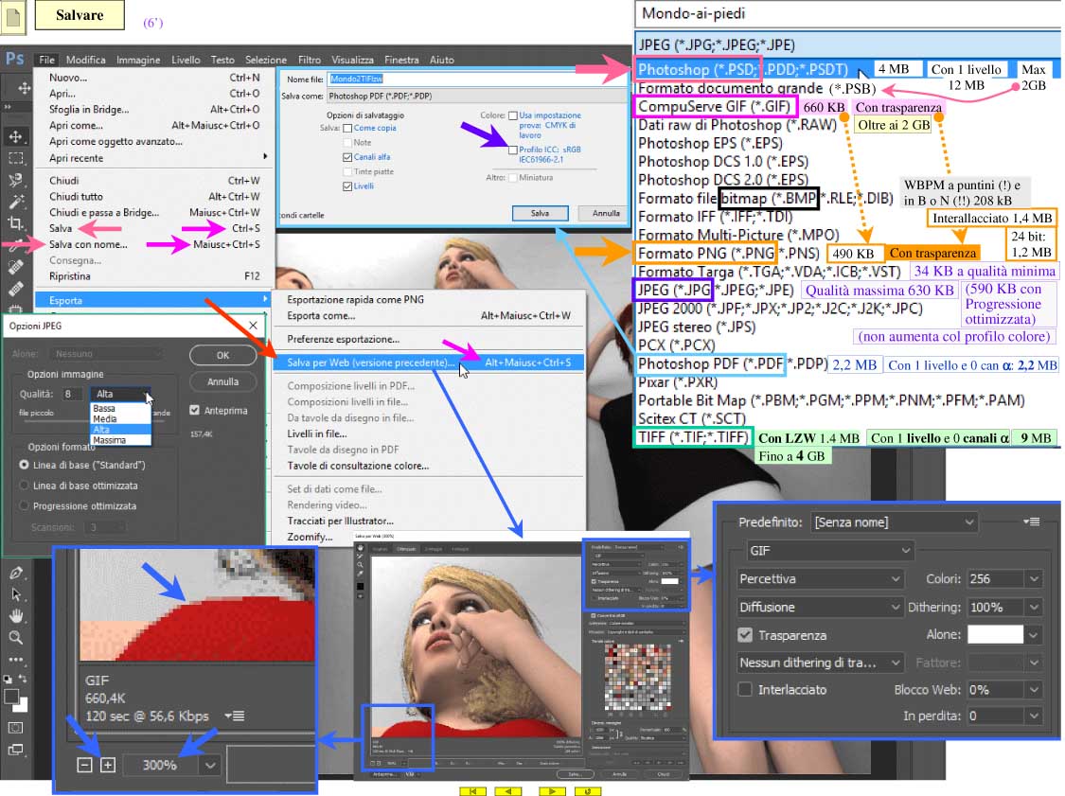Click the yellow first-page navigation button
Screen dimensions: 1065x796
coord(472,791)
